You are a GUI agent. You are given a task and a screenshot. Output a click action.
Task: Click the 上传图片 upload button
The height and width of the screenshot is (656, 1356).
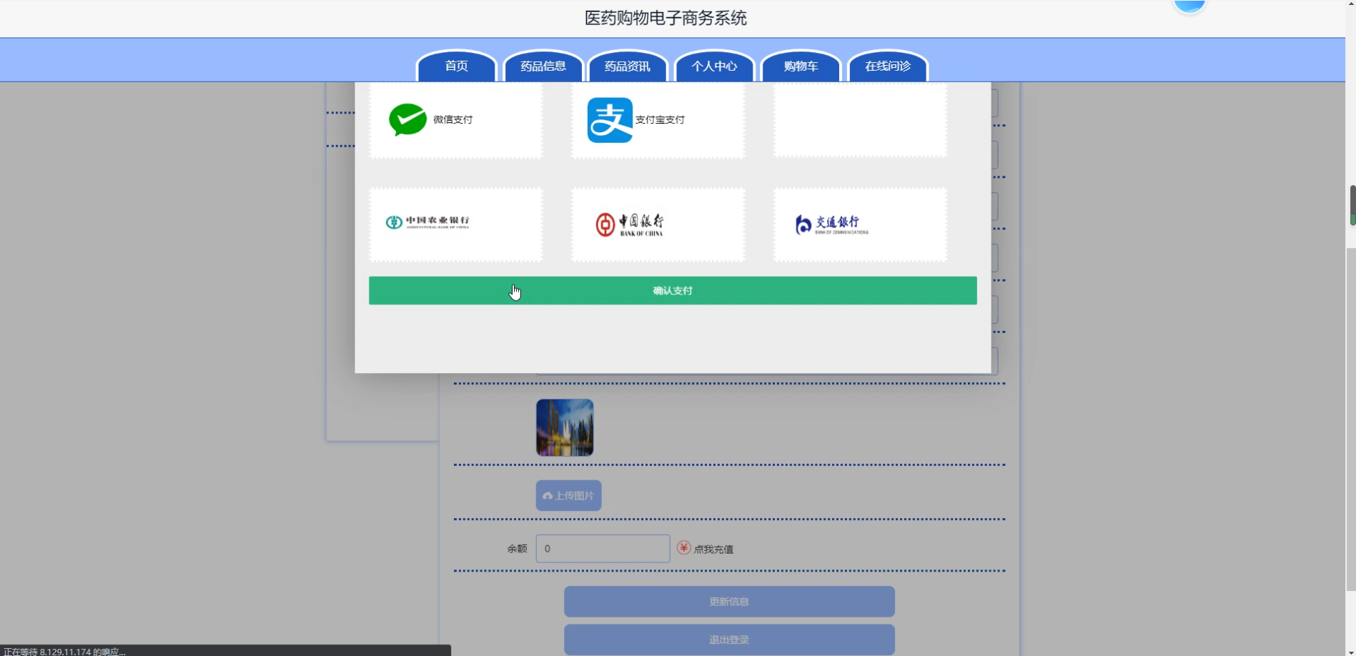click(568, 495)
